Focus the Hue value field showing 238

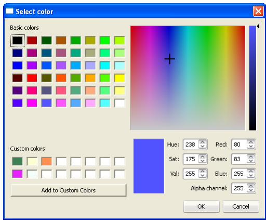191,145
